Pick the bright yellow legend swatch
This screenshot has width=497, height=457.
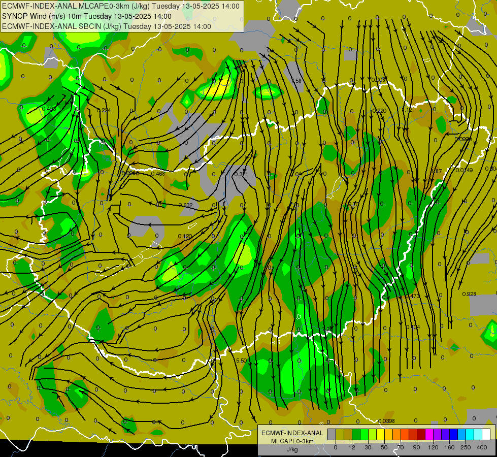tap(380, 434)
